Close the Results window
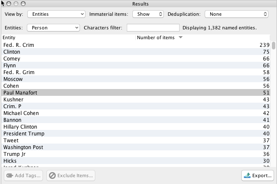277x184 pixels. [x=9, y=4]
